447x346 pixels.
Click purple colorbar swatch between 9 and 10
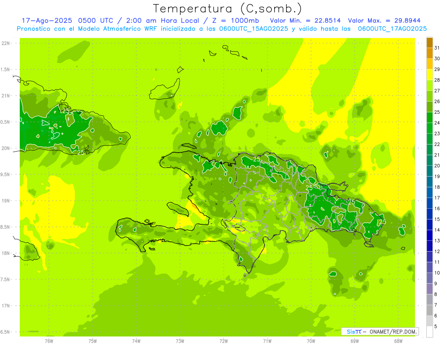(429, 278)
